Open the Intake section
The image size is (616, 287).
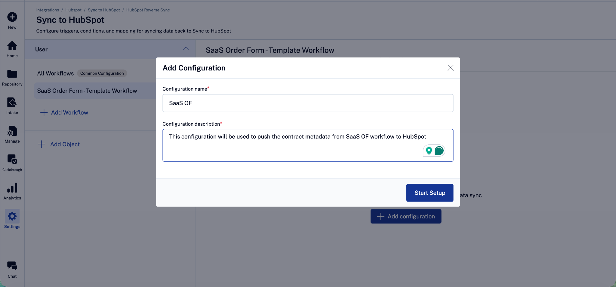tap(12, 103)
